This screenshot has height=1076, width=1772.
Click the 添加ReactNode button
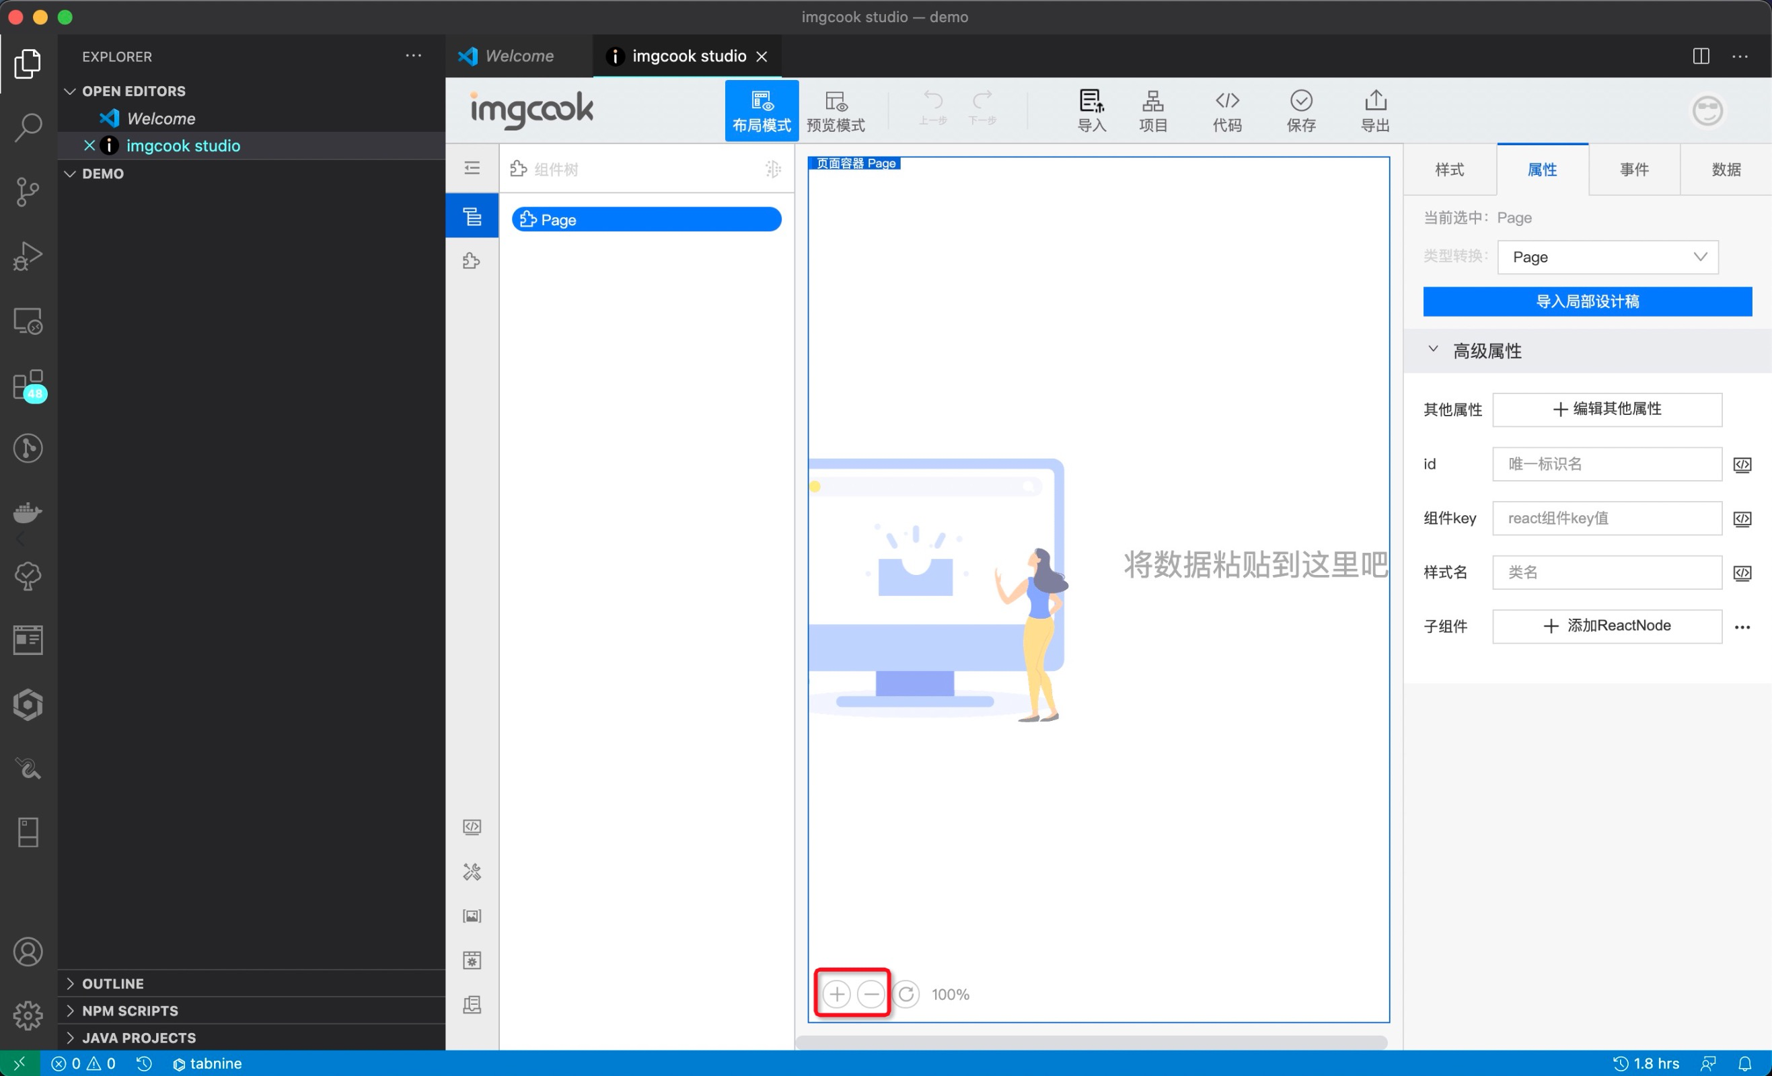[x=1607, y=626]
